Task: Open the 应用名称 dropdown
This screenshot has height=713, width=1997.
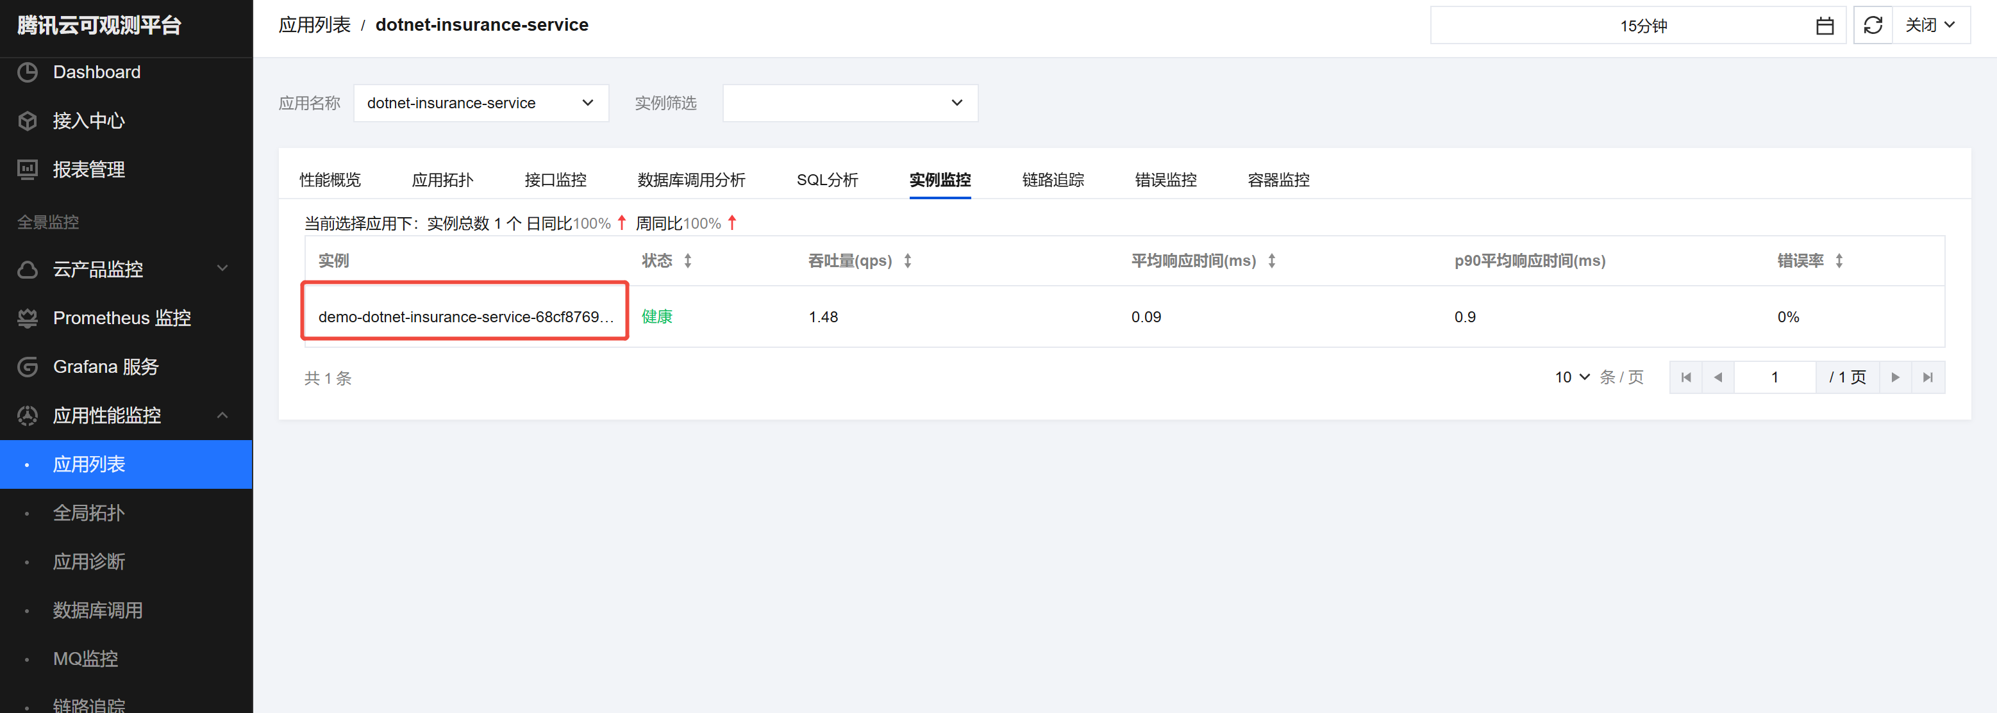Action: [481, 103]
